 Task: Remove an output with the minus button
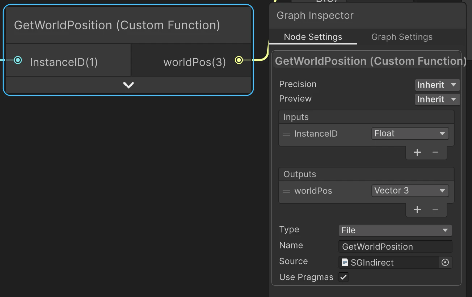pyautogui.click(x=435, y=209)
